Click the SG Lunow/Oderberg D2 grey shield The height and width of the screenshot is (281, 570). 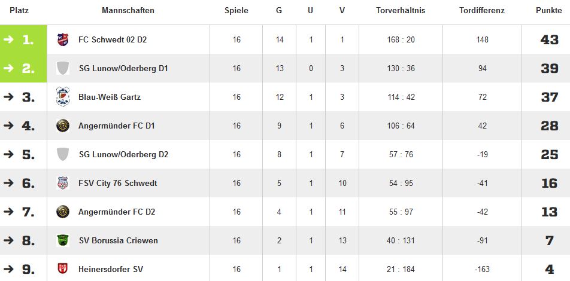[63, 154]
